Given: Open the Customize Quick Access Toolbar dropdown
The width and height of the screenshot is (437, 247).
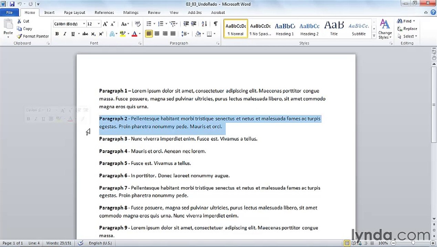Looking at the screenshot, I should pyautogui.click(x=38, y=4).
